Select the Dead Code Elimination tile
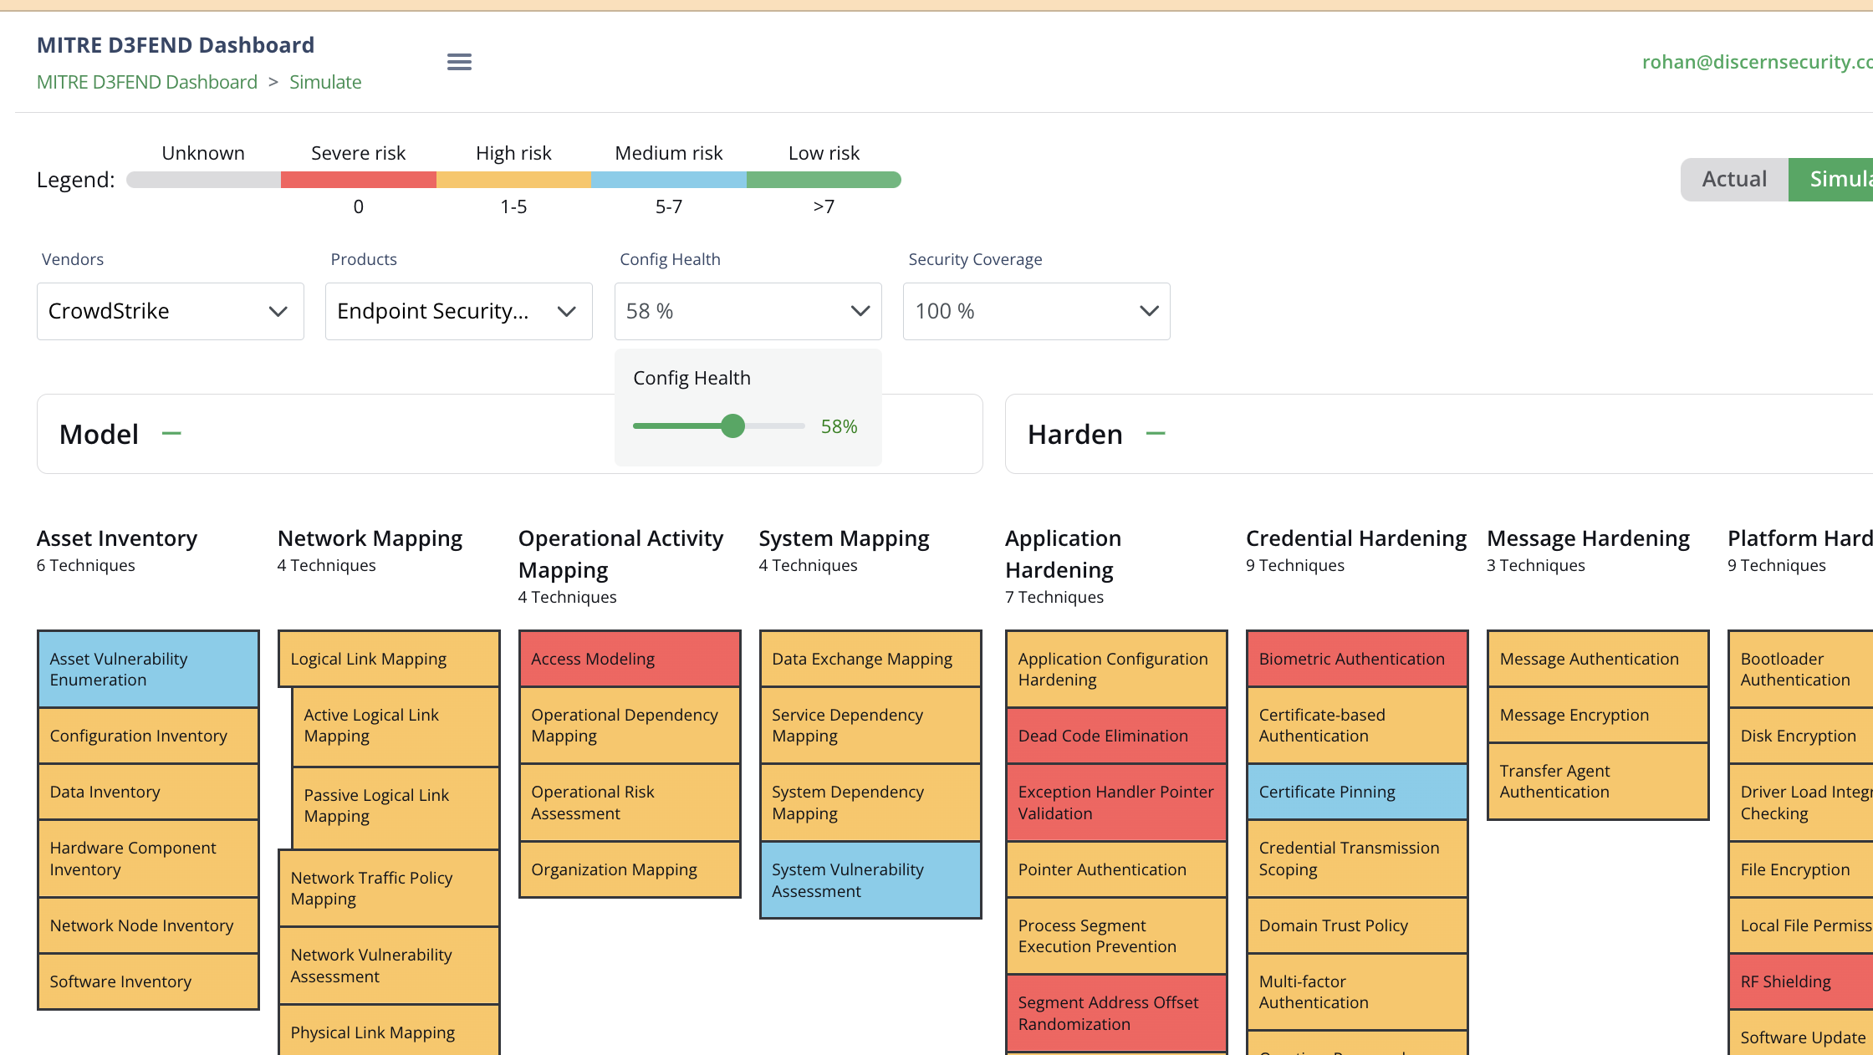 click(x=1115, y=736)
